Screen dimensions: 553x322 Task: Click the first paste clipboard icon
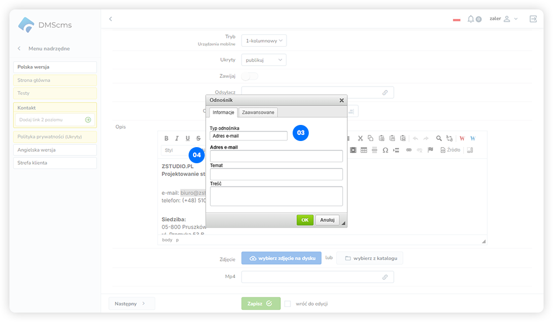point(381,138)
